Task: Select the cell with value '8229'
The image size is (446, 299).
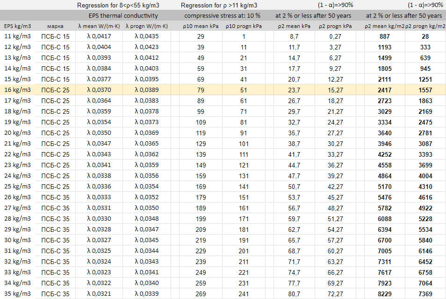Action: pyautogui.click(x=385, y=294)
